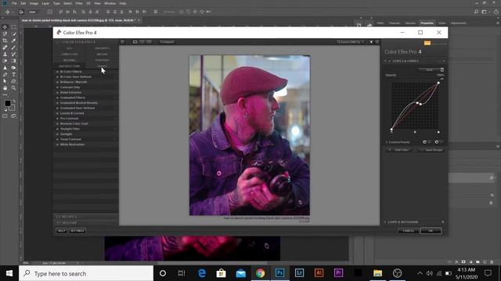Click the Save Recipe button

(x=431, y=150)
